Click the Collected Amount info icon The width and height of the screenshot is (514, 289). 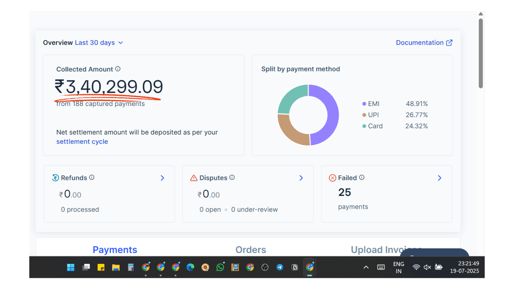(118, 69)
